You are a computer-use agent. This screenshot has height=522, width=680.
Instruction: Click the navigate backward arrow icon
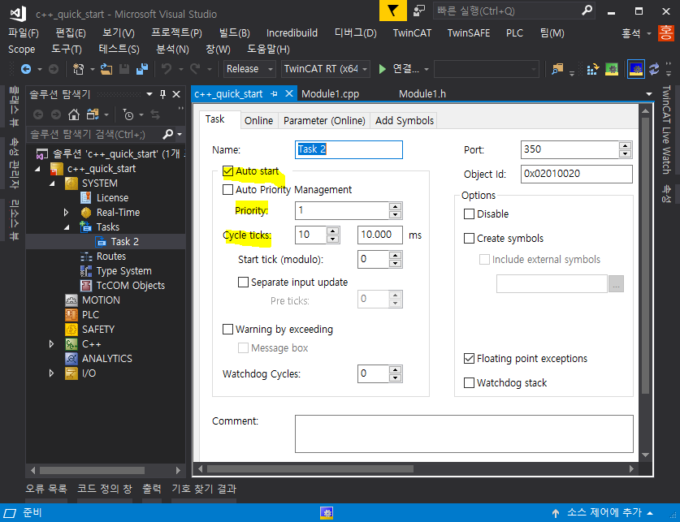[26, 69]
